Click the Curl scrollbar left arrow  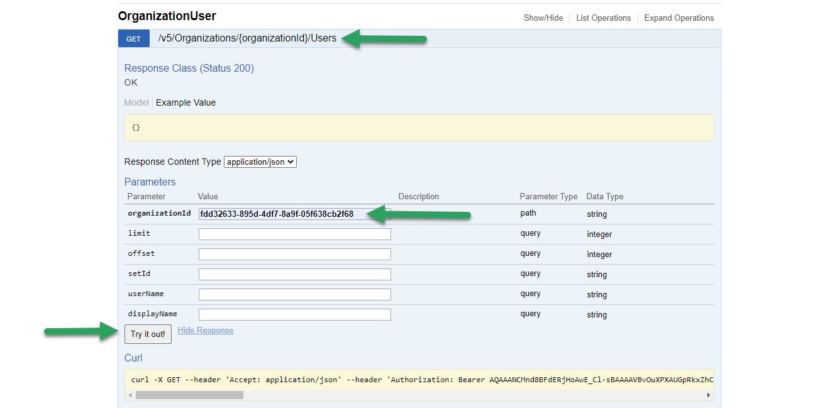(130, 395)
